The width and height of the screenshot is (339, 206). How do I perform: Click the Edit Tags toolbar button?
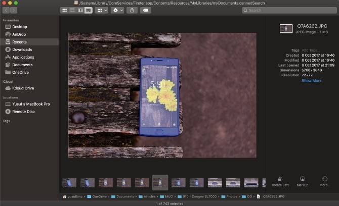coord(146,10)
